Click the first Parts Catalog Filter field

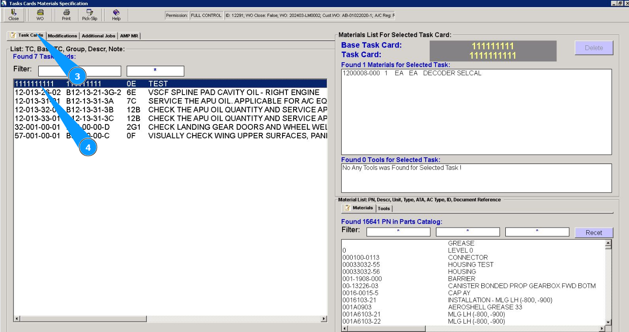(x=399, y=232)
